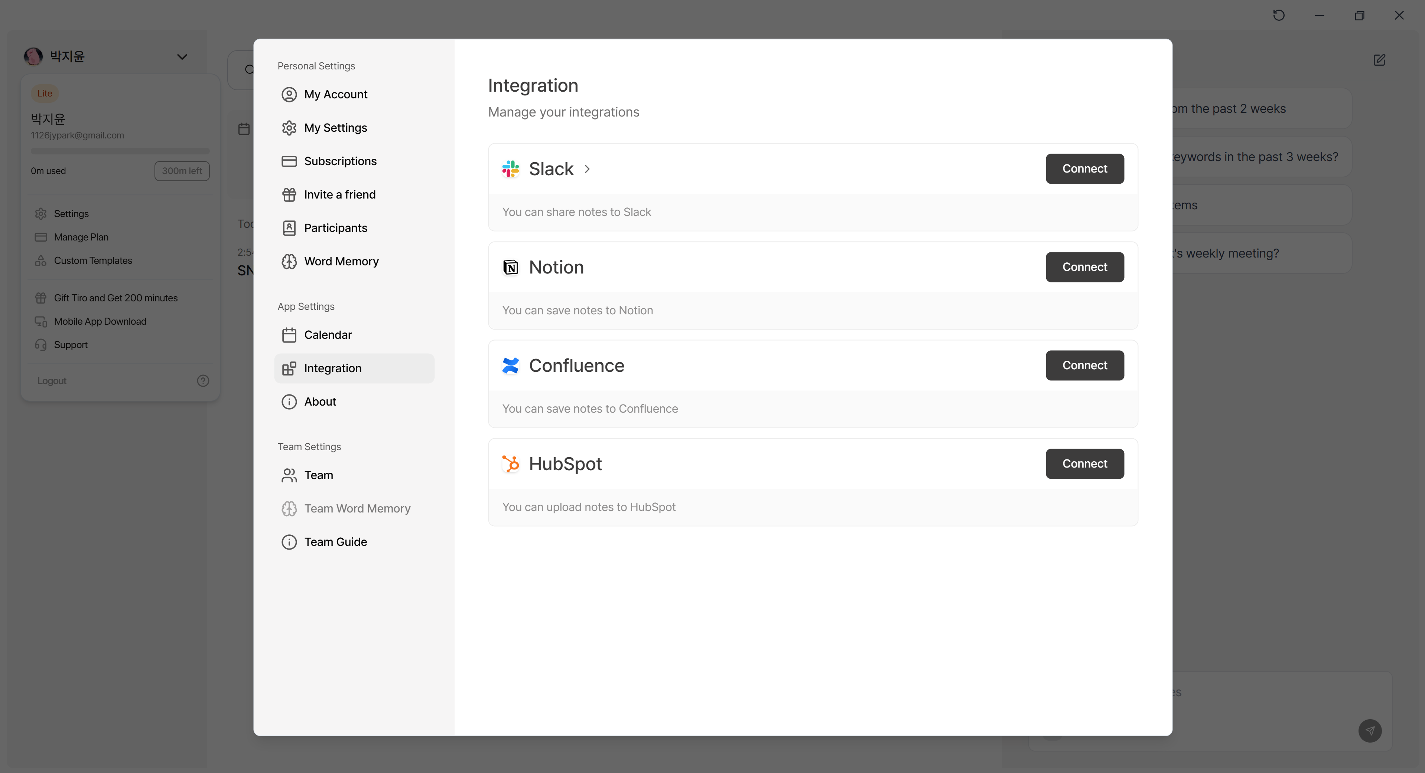Click the HubSpot logo icon
The width and height of the screenshot is (1425, 773).
tap(510, 464)
